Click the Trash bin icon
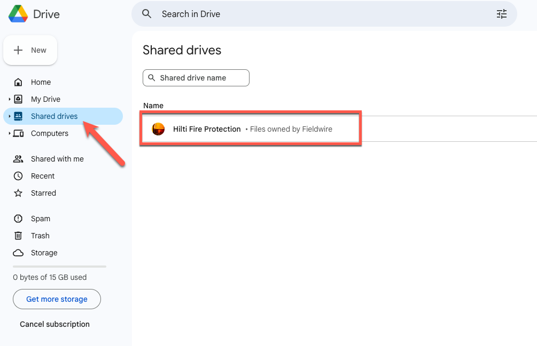Viewport: 537px width, 346px height. point(18,236)
